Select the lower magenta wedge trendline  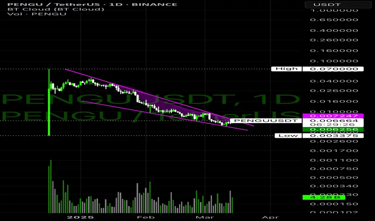pyautogui.click(x=165, y=116)
